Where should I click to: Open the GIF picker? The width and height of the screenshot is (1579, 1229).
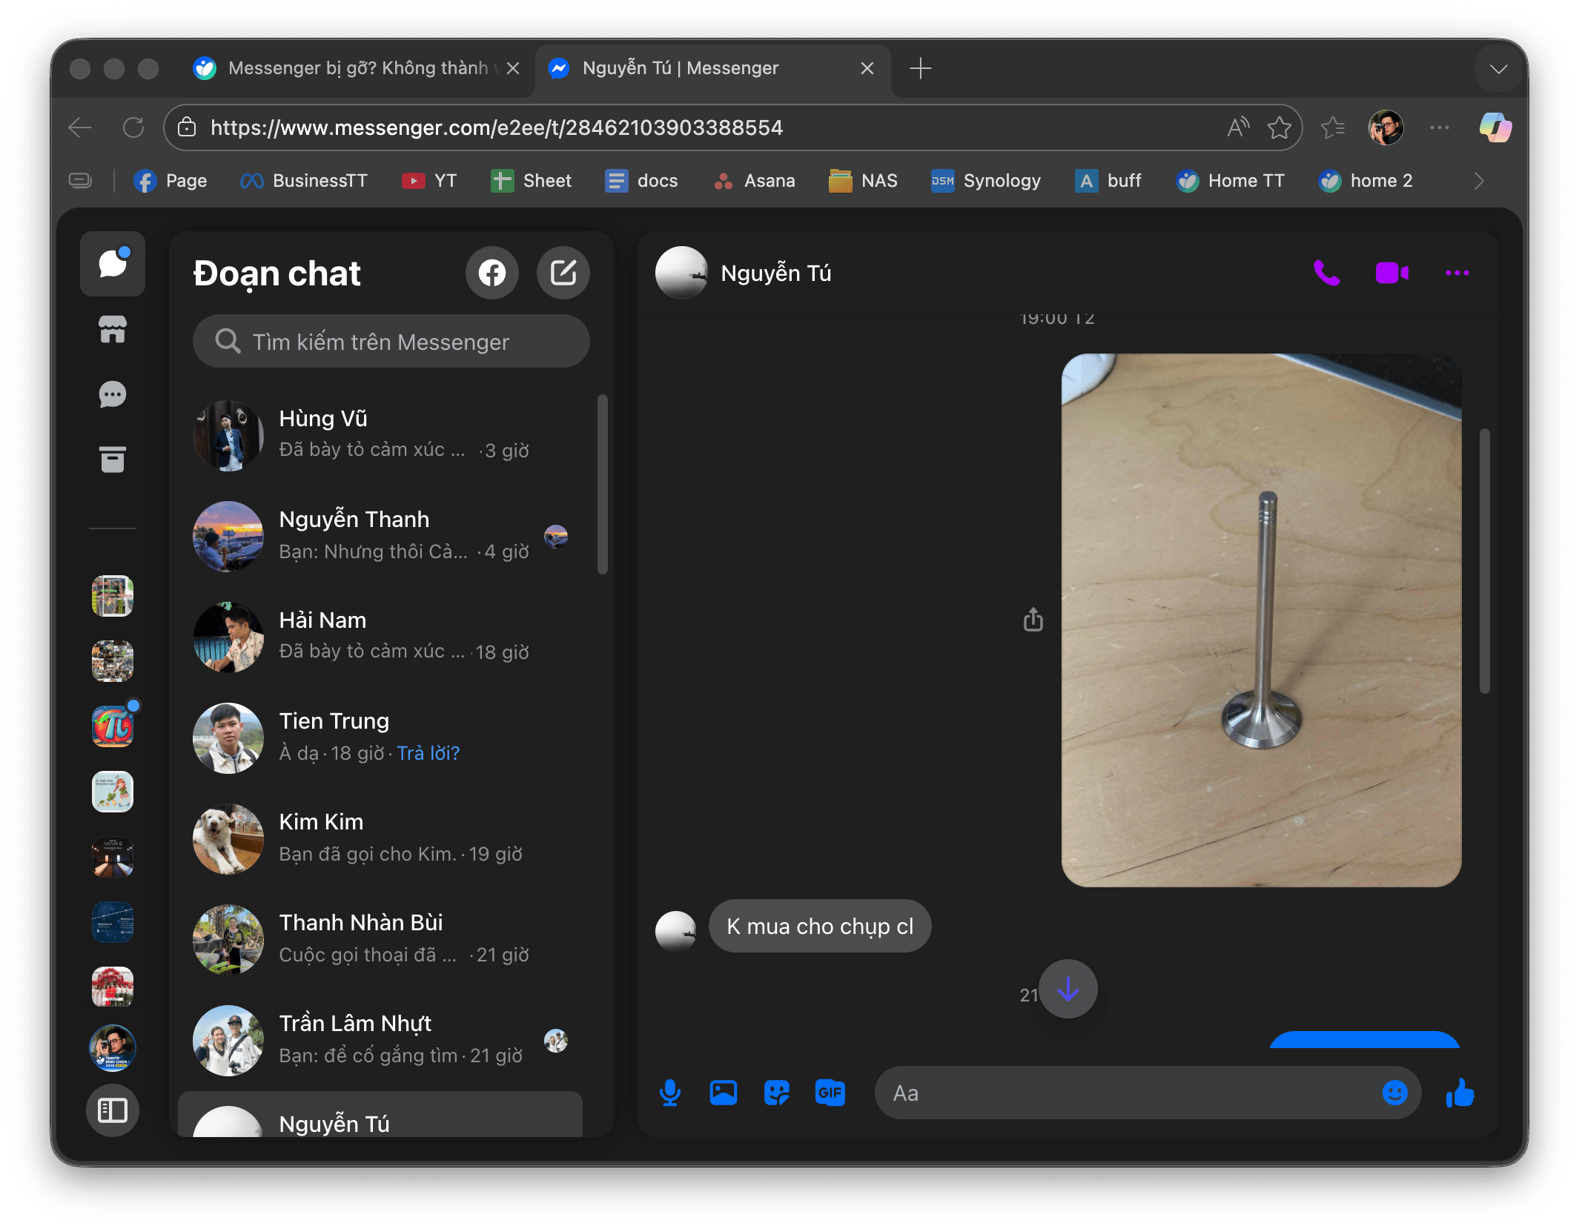(830, 1092)
